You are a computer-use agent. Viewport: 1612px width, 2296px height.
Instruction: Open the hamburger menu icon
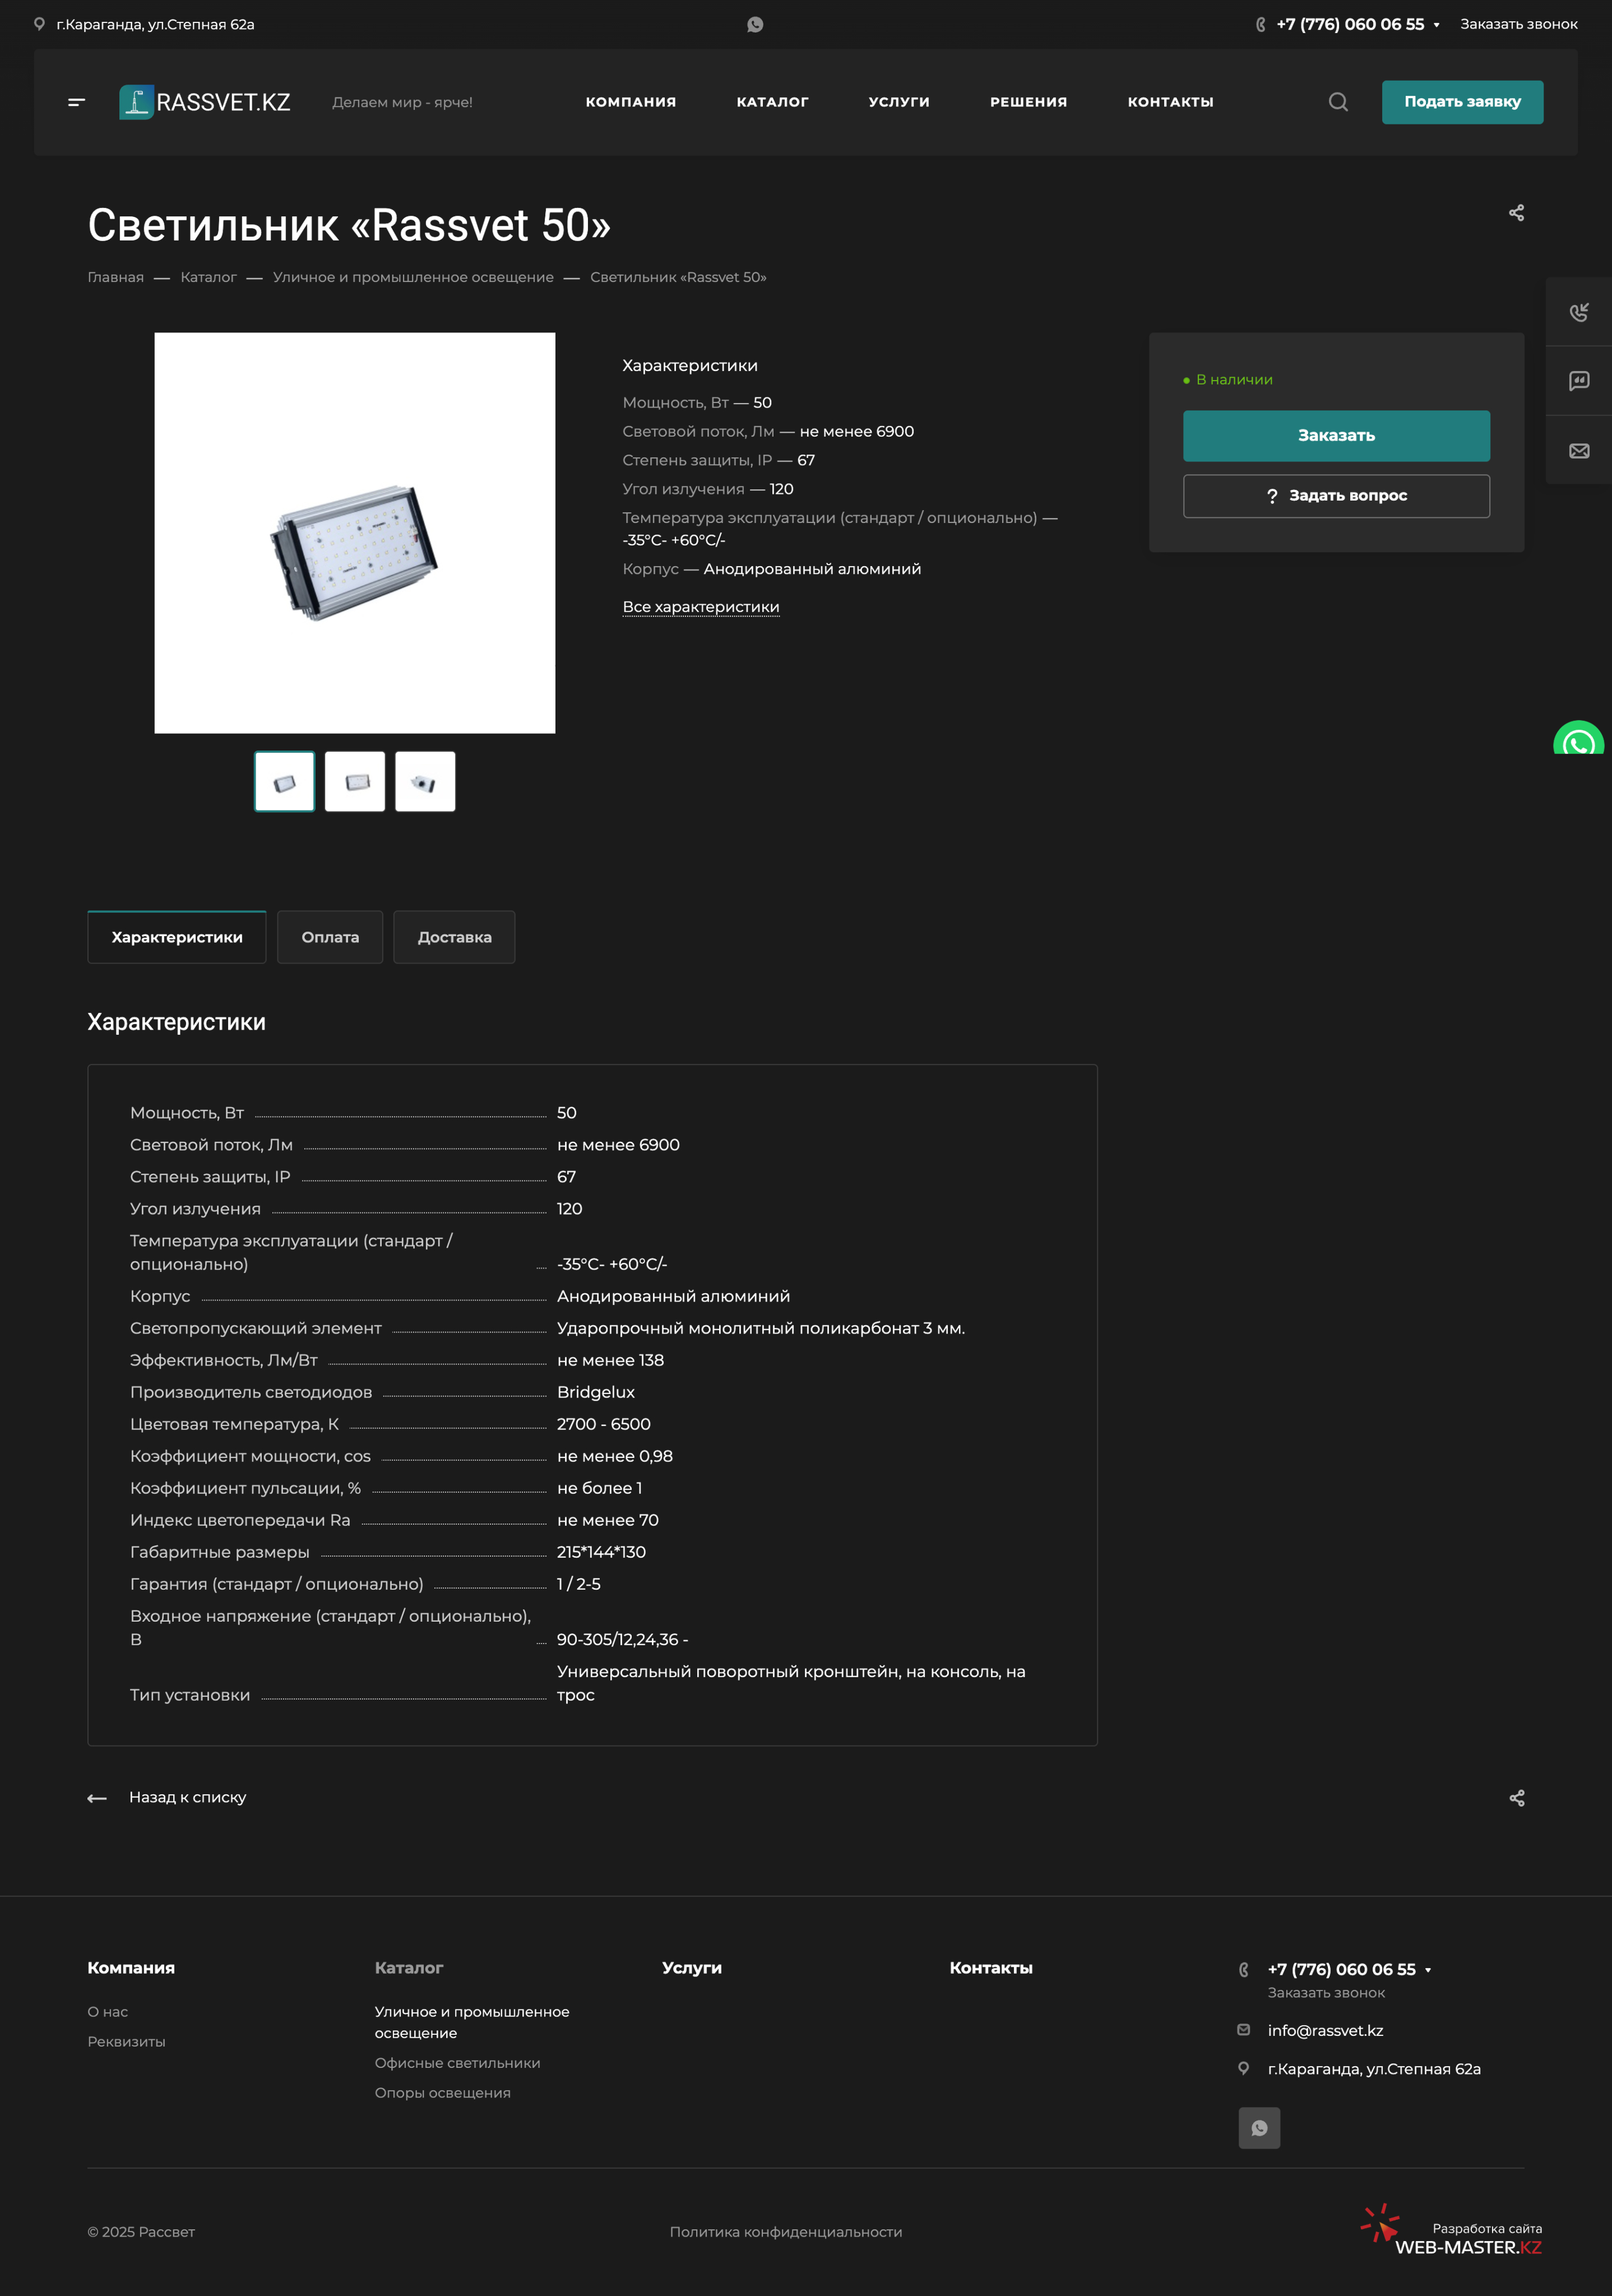[76, 102]
